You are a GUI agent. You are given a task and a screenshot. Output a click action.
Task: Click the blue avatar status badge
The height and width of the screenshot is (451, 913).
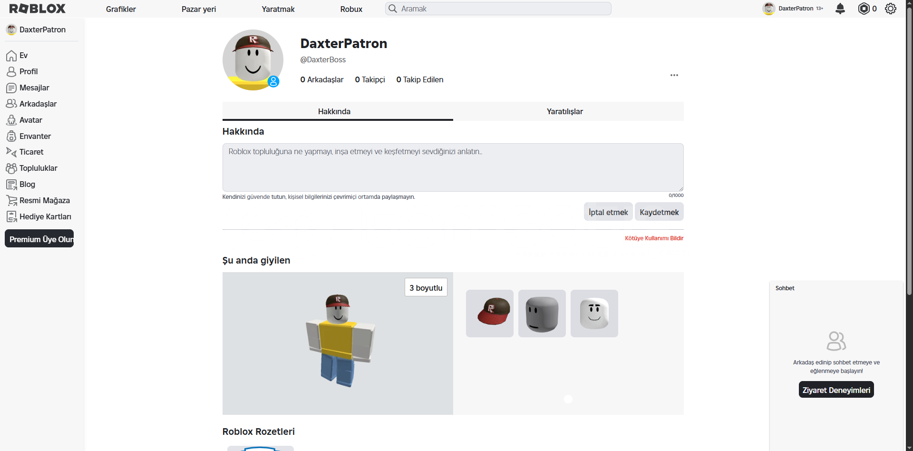point(273,81)
